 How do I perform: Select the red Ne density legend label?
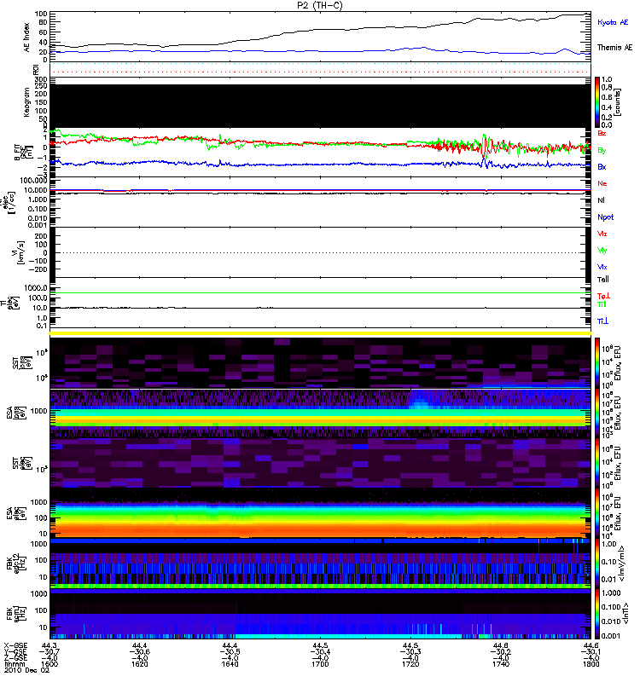[602, 183]
